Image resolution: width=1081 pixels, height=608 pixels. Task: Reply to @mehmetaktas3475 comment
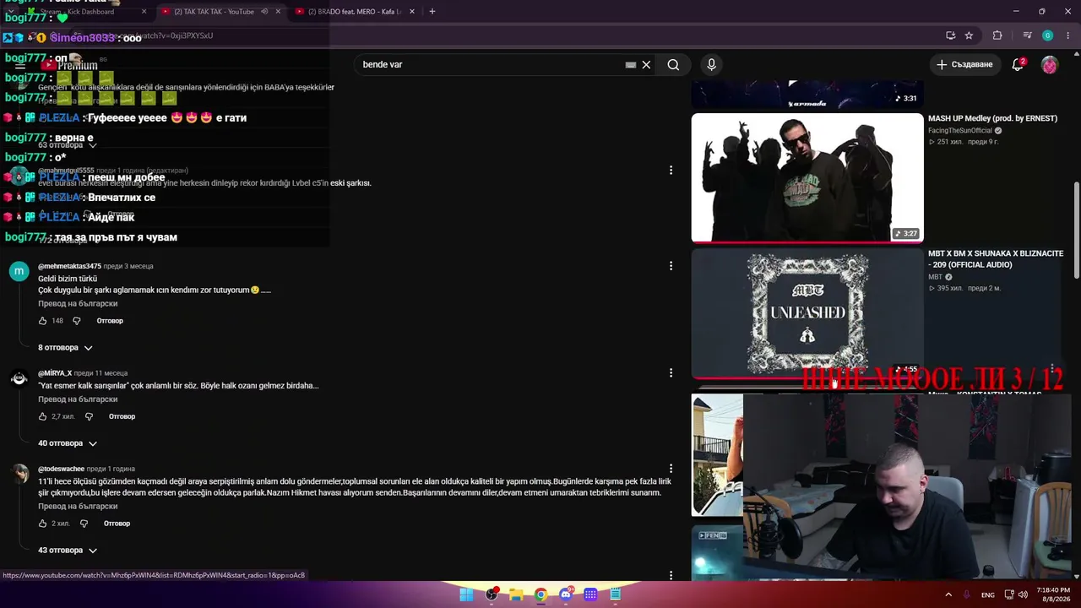[110, 321]
